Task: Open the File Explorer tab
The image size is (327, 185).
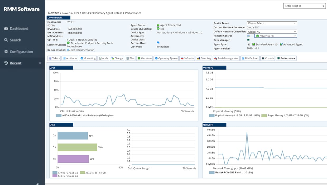Action: [x=250, y=58]
